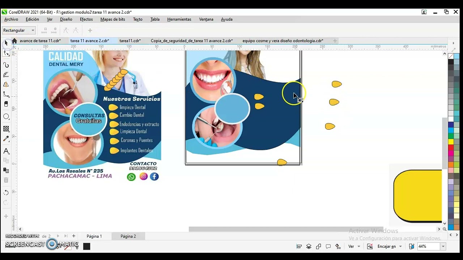The height and width of the screenshot is (260, 463).
Task: Select the Connector line tool
Action: click(6, 94)
